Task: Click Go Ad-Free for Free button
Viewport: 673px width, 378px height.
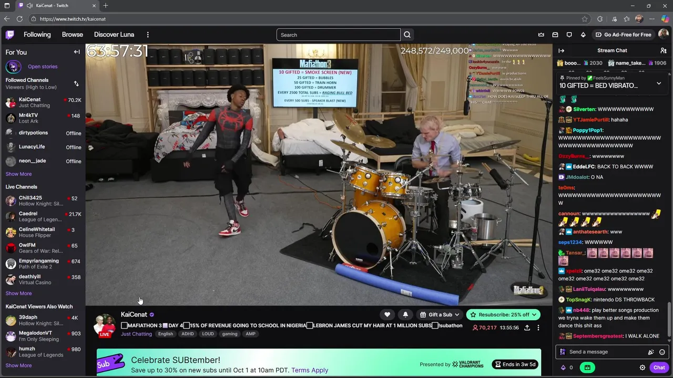Action: tap(623, 35)
